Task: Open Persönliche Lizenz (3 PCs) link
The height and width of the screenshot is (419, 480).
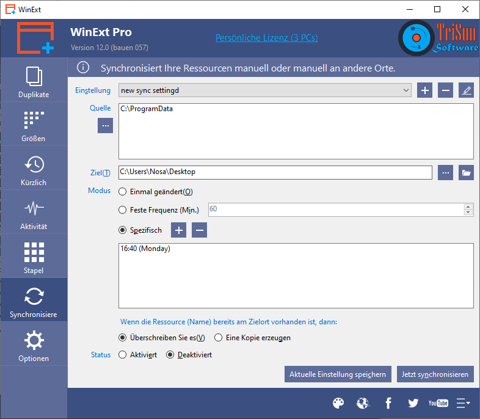Action: (267, 38)
